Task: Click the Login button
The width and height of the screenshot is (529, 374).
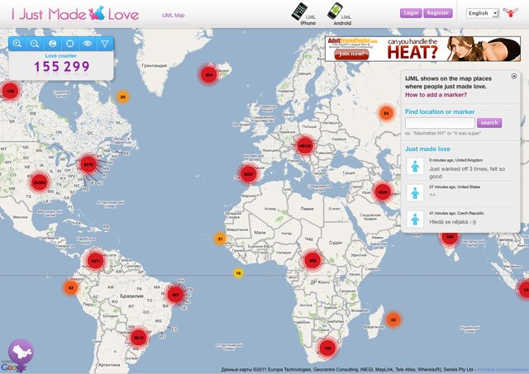Action: coord(411,13)
